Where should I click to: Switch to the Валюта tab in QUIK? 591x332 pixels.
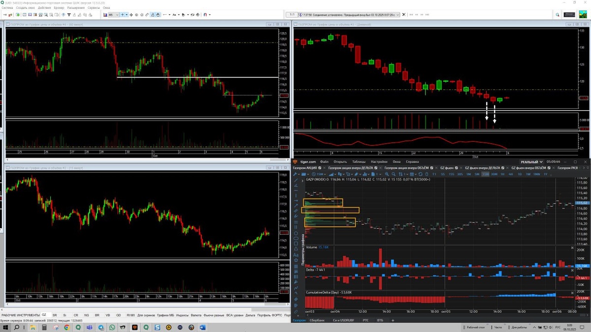196,315
